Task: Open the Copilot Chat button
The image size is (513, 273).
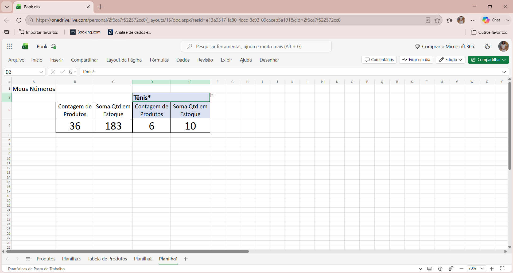Action: [491, 20]
